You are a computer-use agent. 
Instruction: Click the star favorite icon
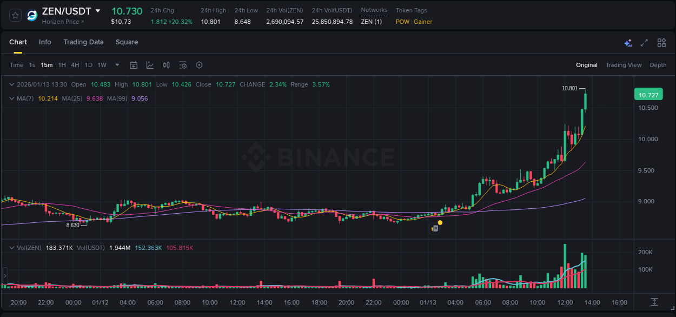[15, 15]
